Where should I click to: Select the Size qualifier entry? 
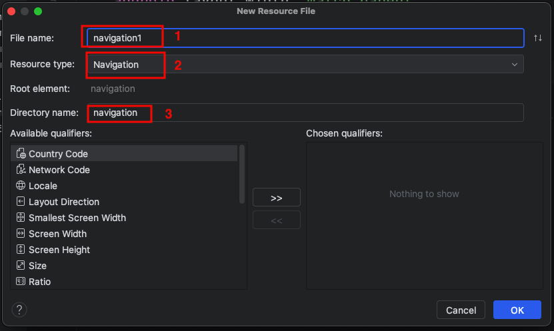click(x=37, y=266)
